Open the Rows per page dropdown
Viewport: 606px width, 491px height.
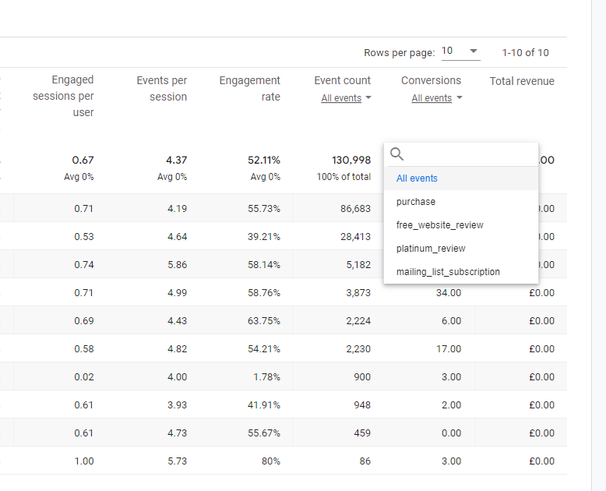pos(460,51)
